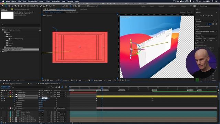Hide the White Solid layer
Viewport: 220px width, 124px height.
[x=1, y=95]
